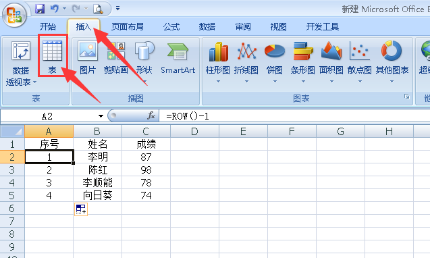Open print preview icon

98,9
